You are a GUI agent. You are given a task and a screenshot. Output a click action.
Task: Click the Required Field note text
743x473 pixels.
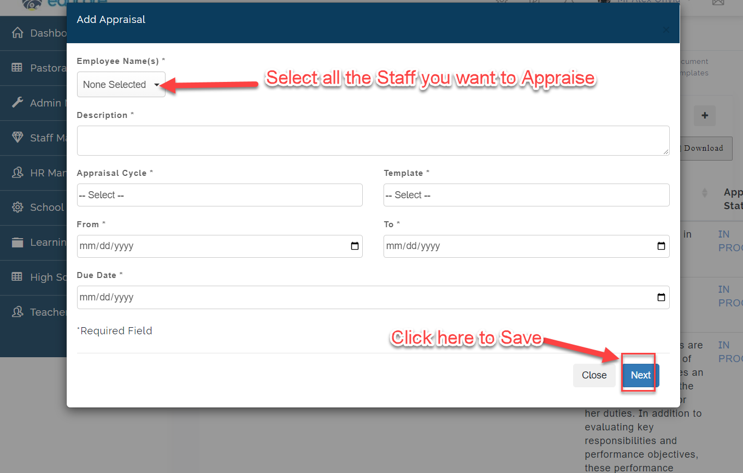(115, 330)
